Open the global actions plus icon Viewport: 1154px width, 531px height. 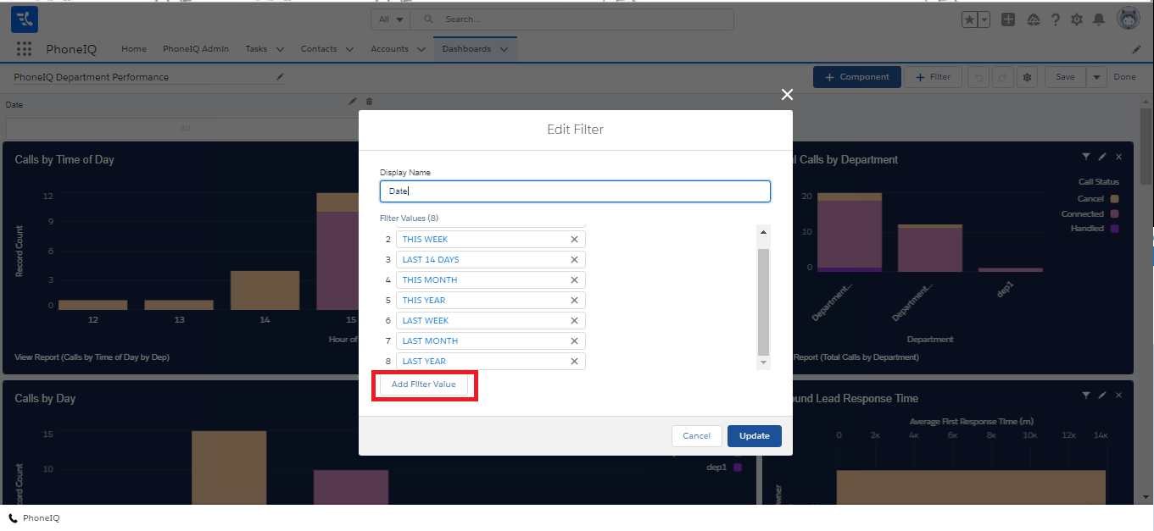pos(1008,19)
